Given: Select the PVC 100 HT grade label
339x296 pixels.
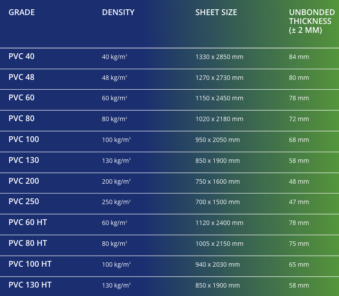Looking at the screenshot, I should click(30, 264).
